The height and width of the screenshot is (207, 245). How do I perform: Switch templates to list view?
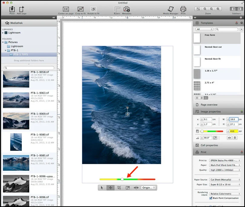point(202,98)
